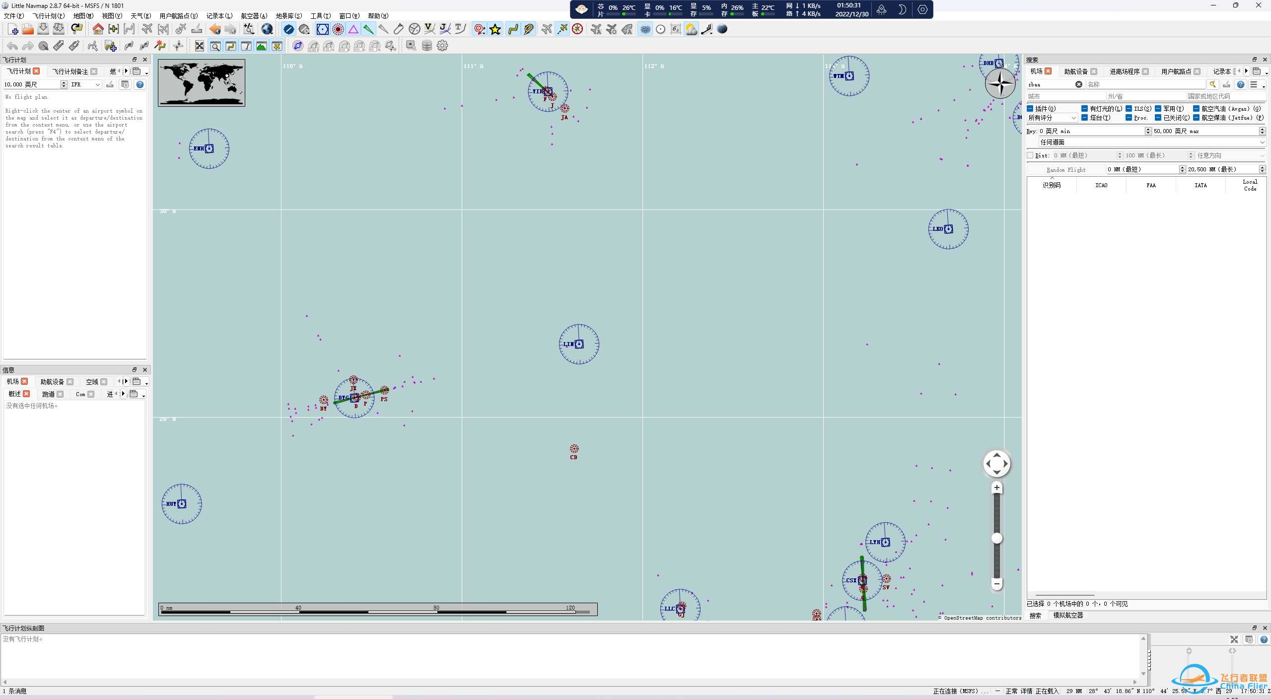Clear the zbaa search field X icon

(x=1078, y=84)
